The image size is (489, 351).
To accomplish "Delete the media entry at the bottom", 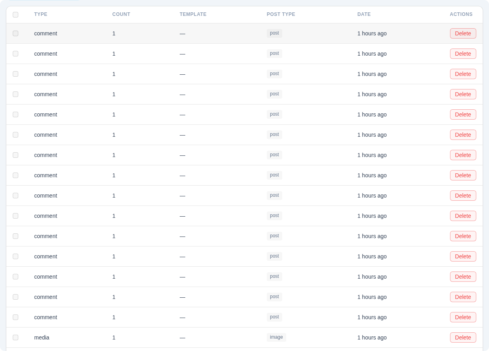I will click(x=463, y=337).
